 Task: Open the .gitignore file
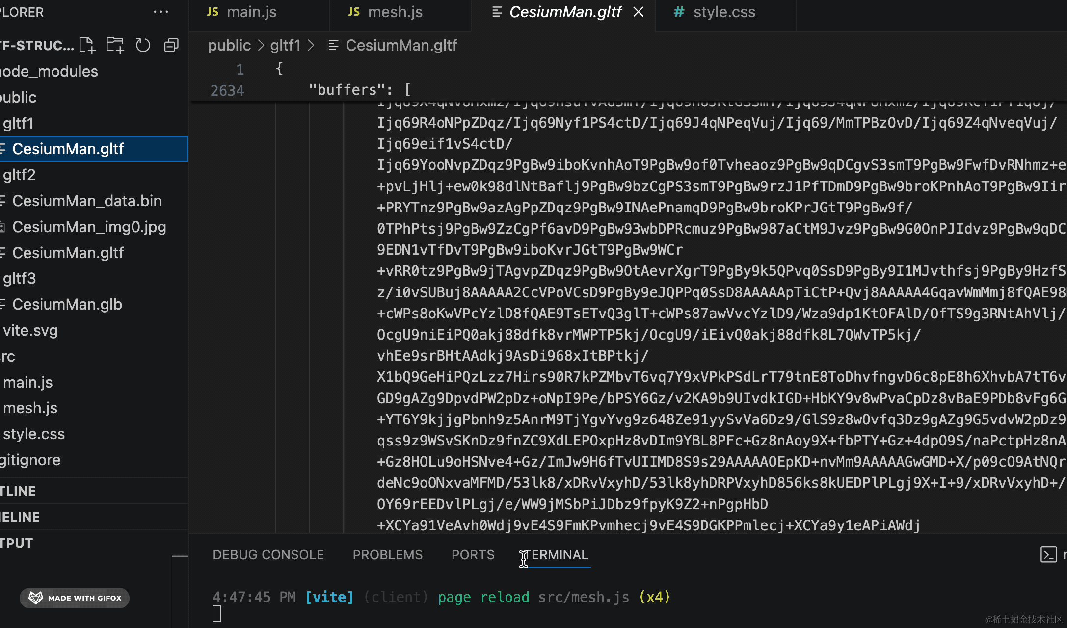94,460
